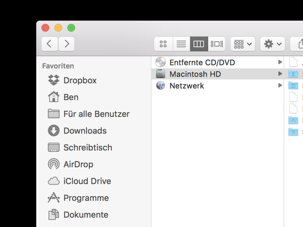Click the forward navigation arrow

pyautogui.click(x=67, y=44)
